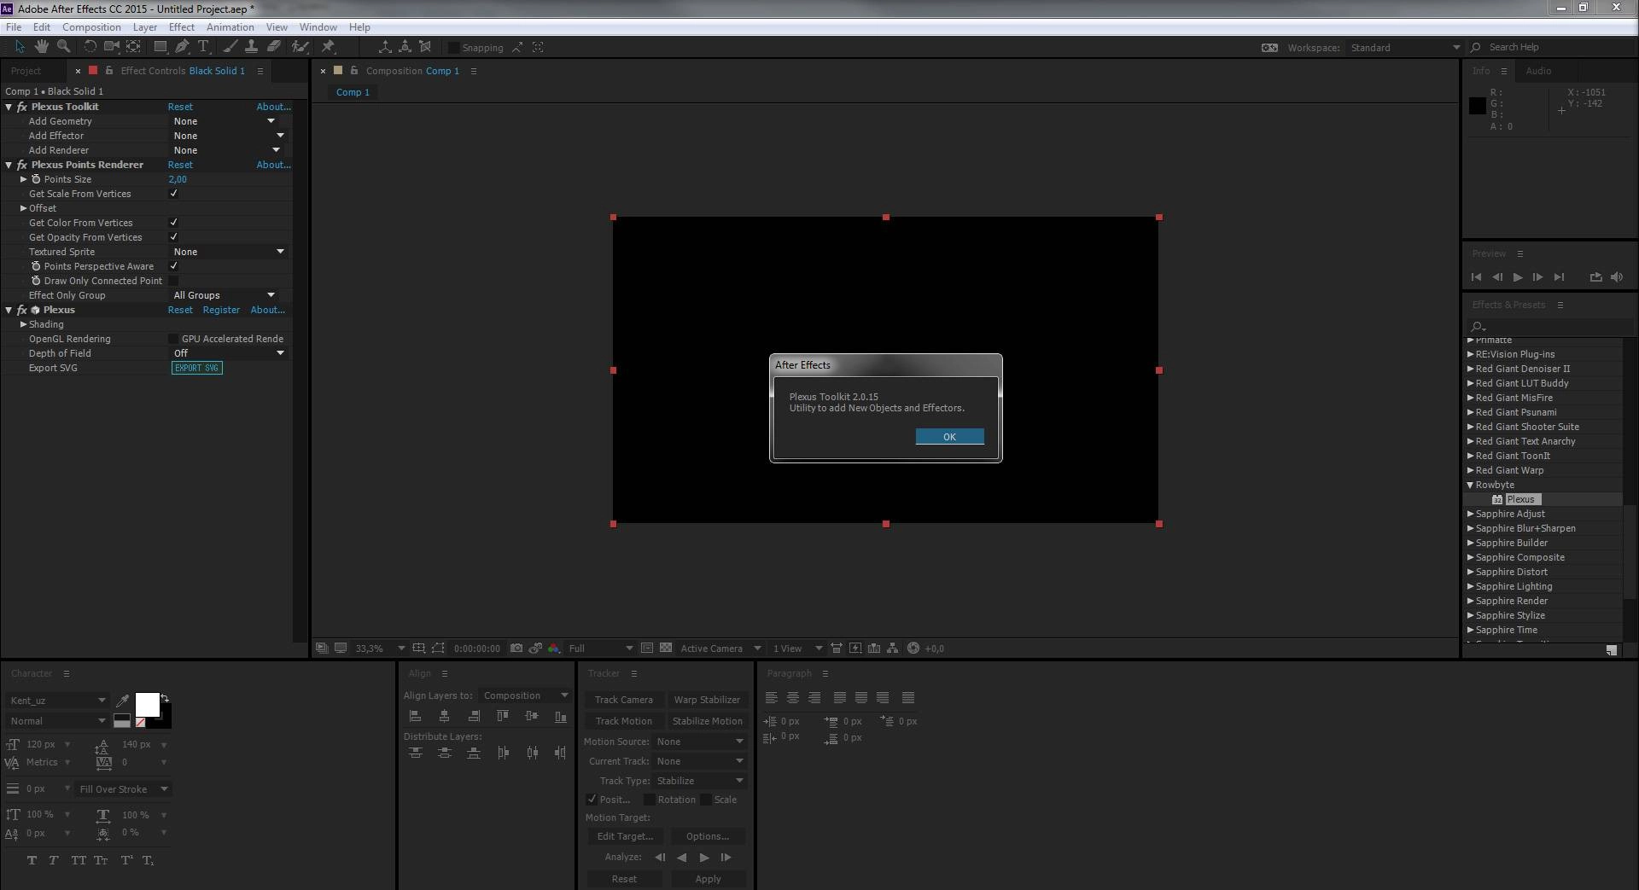This screenshot has width=1639, height=890.
Task: Click the View Axis Mode icon
Action: 425,47
